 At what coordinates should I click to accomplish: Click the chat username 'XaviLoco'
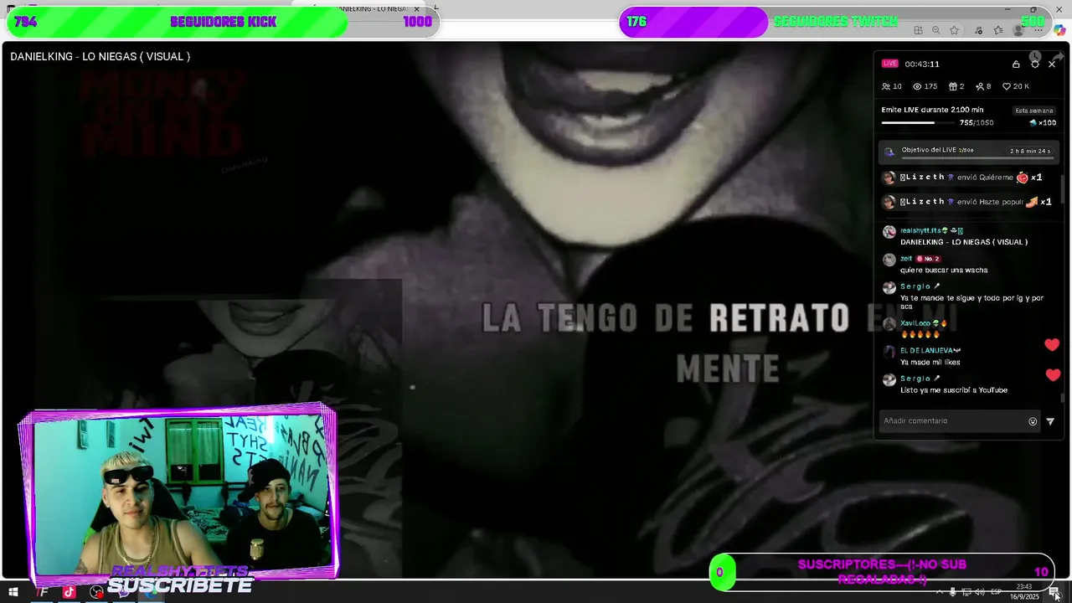click(x=915, y=323)
